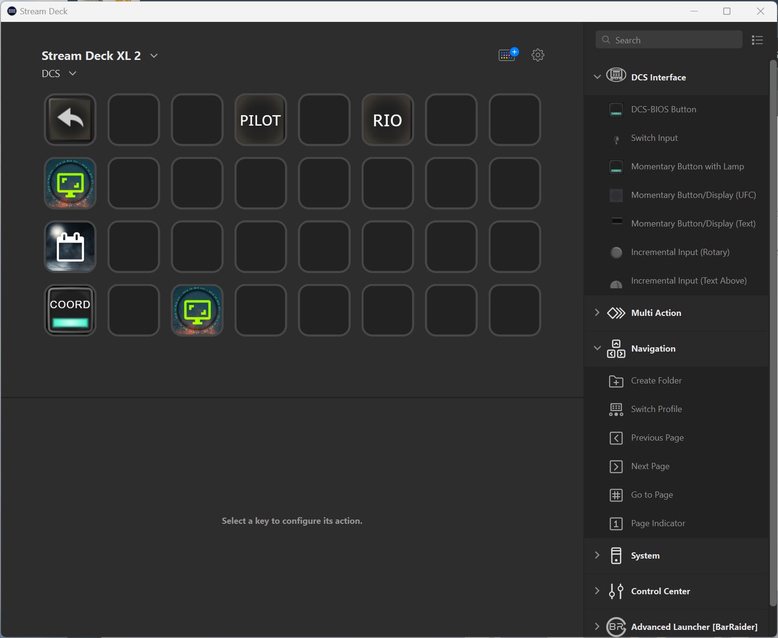This screenshot has height=638, width=778.
Task: Select the Momentary Button with Lamp action
Action: [x=687, y=167]
